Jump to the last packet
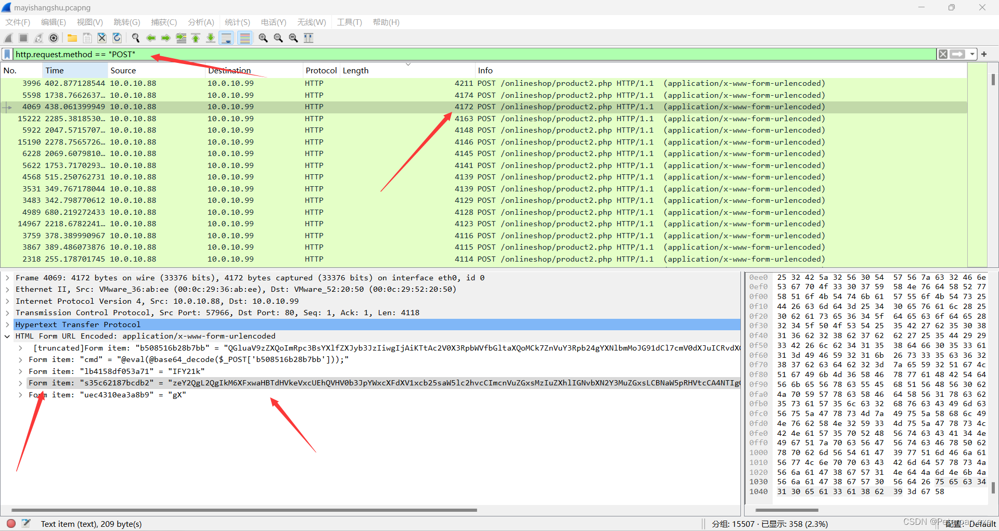 (x=211, y=38)
